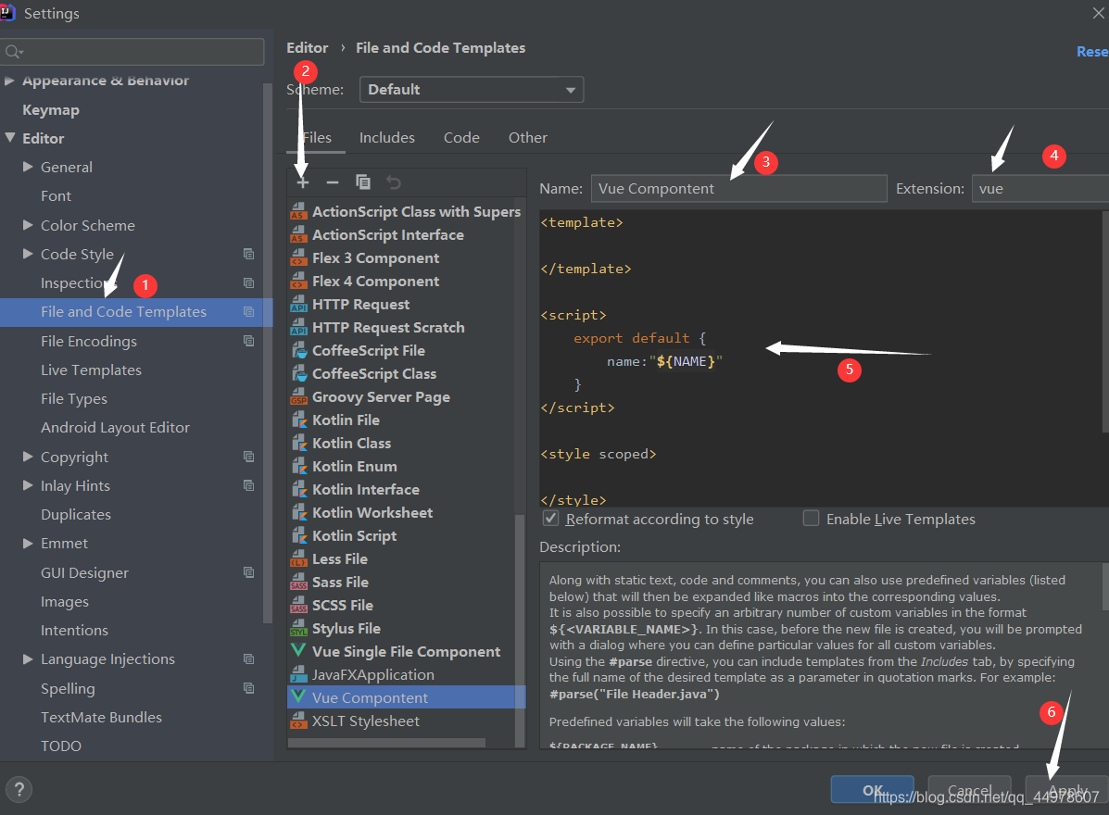Remove the selected template with the minus icon
1109x815 pixels.
[333, 183]
